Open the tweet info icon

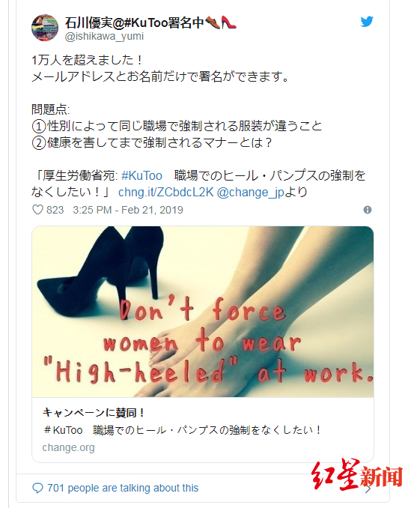(368, 210)
